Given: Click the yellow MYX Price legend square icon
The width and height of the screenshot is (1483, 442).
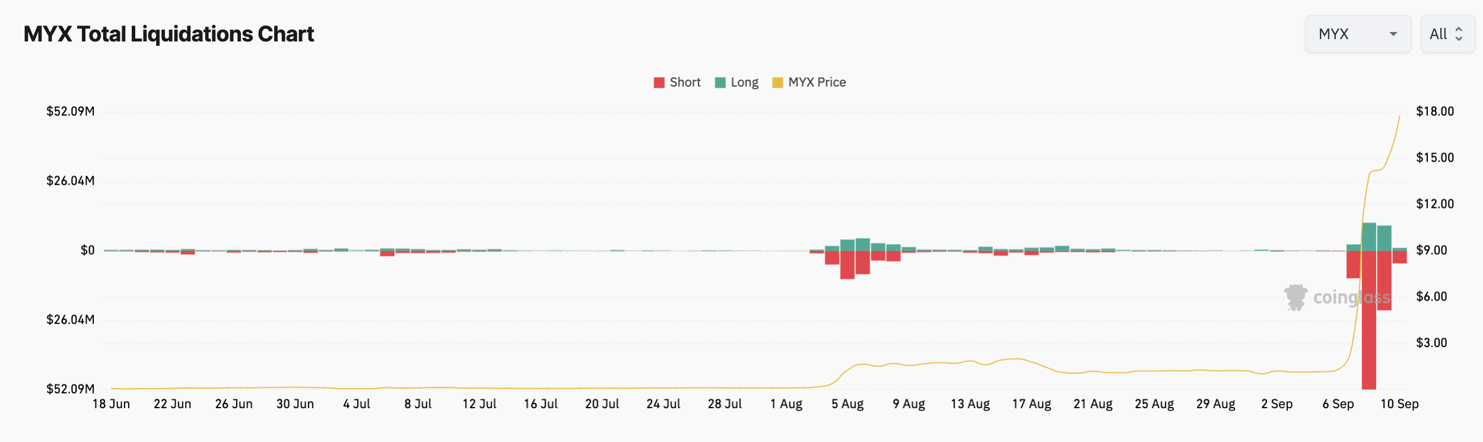Looking at the screenshot, I should click(x=778, y=82).
